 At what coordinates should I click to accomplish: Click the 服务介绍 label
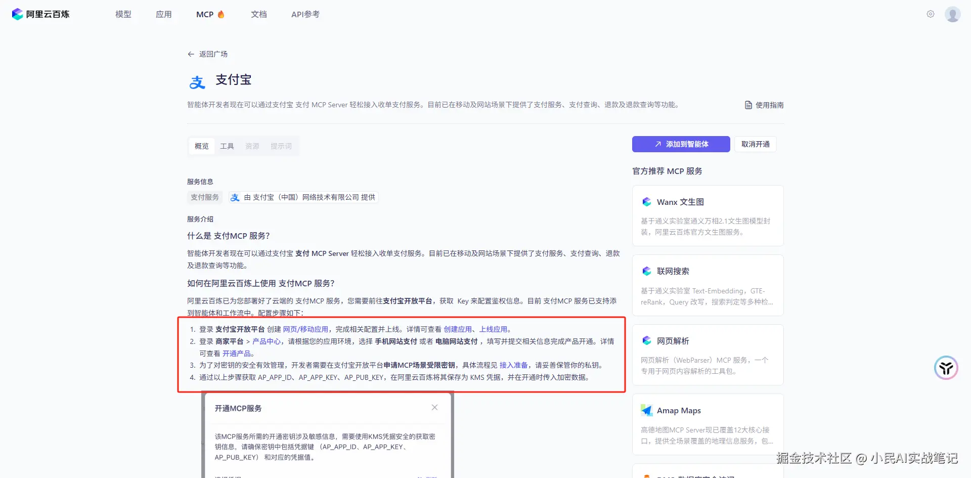[200, 219]
